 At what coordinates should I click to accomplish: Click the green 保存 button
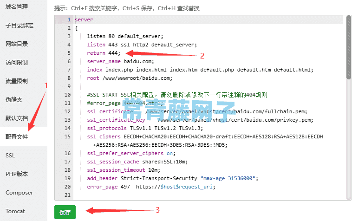click(65, 212)
